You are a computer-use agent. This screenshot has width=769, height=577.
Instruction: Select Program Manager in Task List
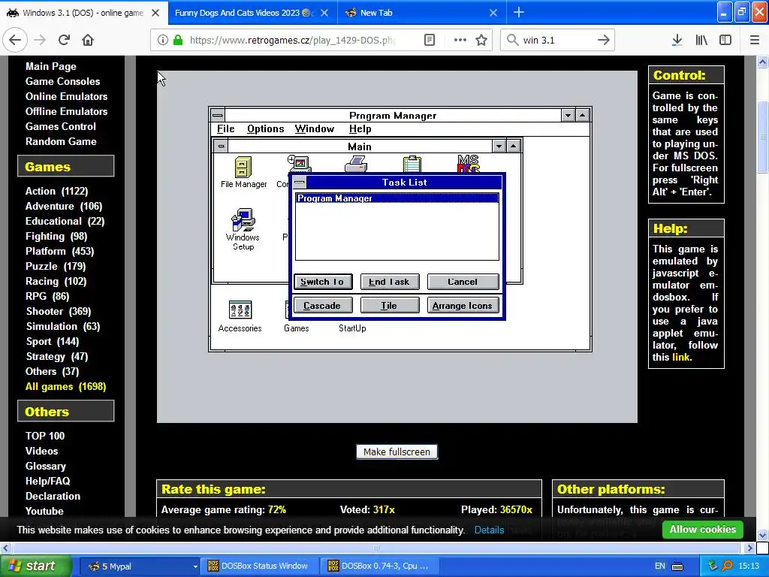point(397,198)
